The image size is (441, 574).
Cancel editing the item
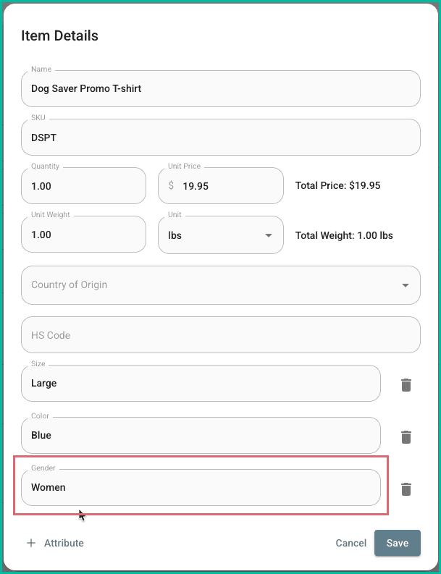[350, 543]
